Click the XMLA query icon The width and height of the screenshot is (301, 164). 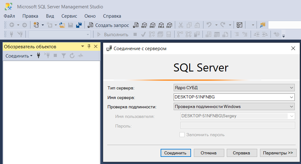coord(161,25)
